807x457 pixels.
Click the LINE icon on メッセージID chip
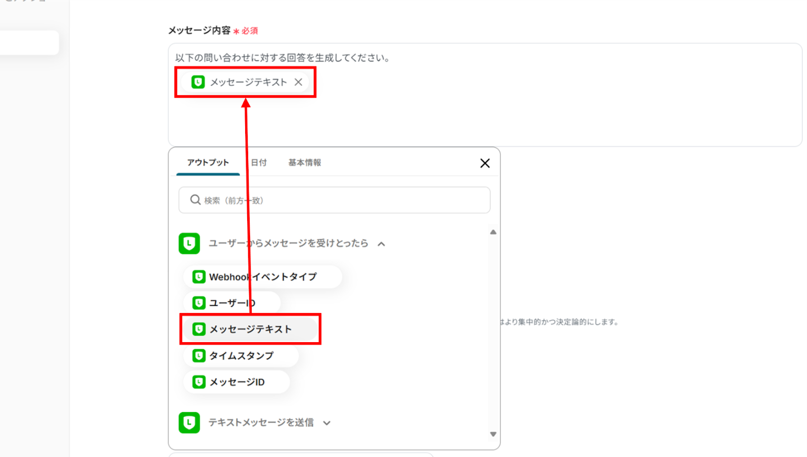pyautogui.click(x=199, y=382)
